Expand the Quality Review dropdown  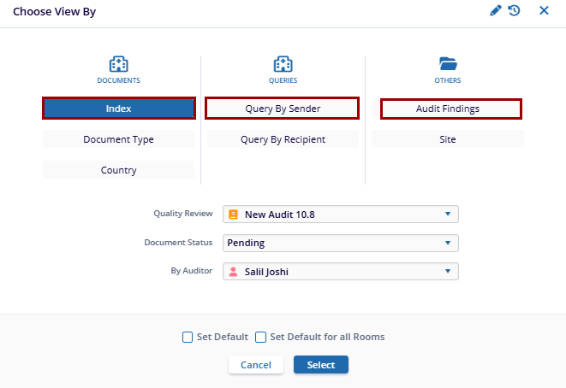pyautogui.click(x=447, y=215)
